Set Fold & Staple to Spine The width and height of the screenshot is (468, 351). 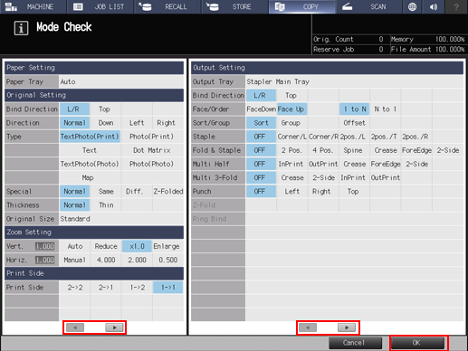[x=354, y=150]
